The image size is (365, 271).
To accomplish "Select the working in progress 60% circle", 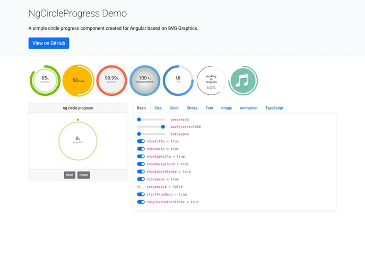I will click(x=211, y=80).
